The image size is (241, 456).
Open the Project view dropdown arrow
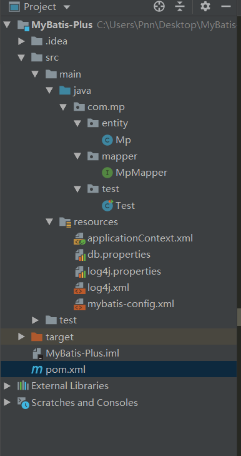coord(67,7)
